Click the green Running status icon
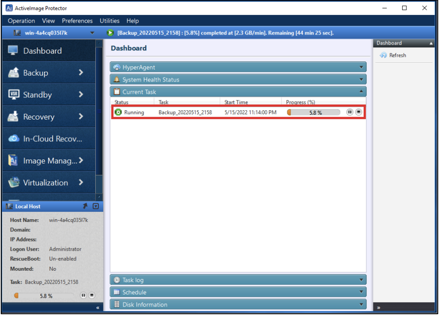Screen dimensions: 440x316 (118, 112)
